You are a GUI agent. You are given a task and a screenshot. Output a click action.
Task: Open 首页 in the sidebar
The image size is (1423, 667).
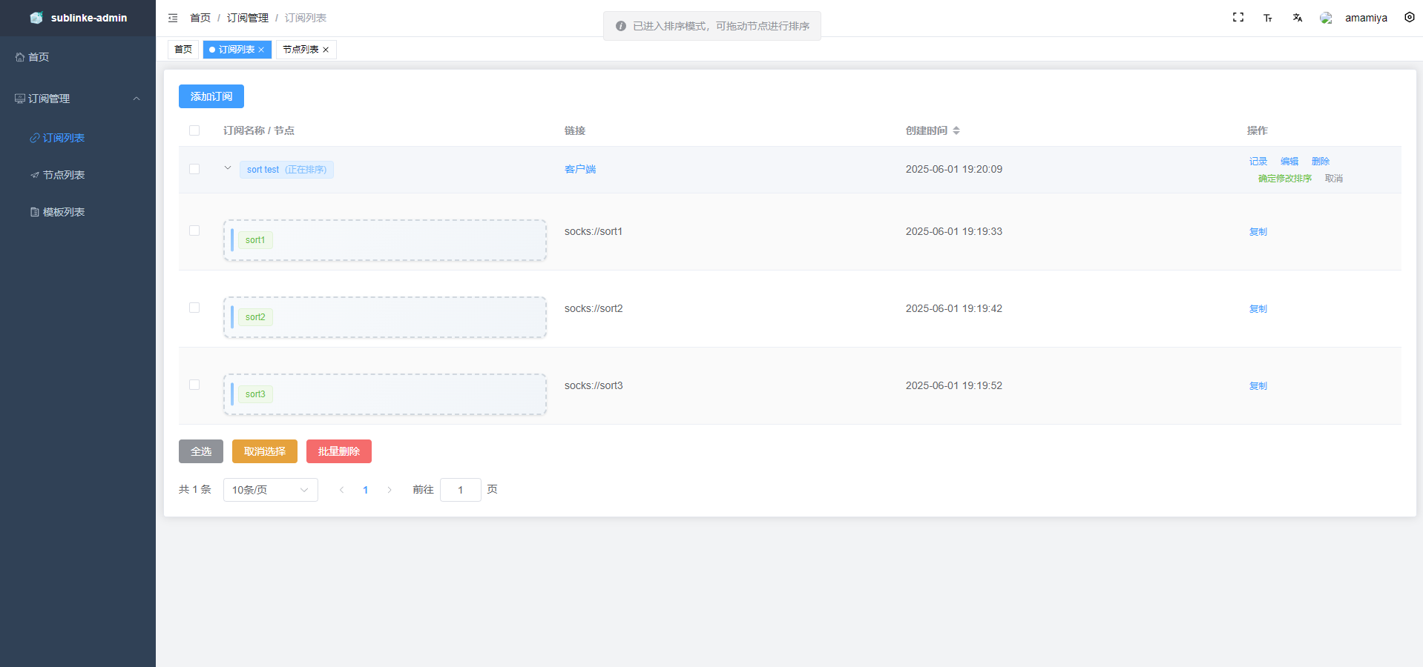(78, 57)
